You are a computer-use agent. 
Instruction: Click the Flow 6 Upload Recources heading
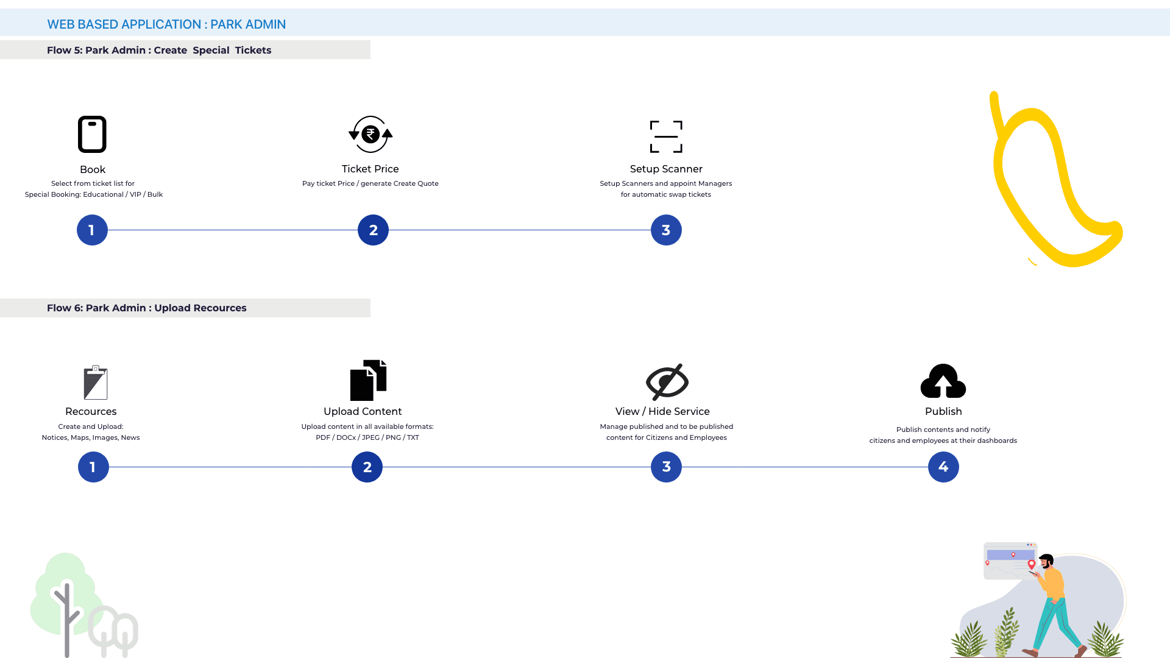coord(147,308)
